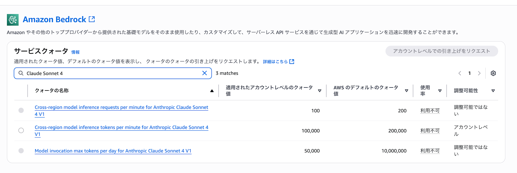Viewport: 517px width, 173px height.
Task: Select radio for Cross-region requests per minute quota
Action: tap(21, 110)
